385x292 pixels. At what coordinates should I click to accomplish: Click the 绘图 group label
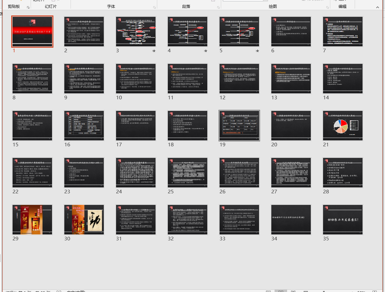(x=273, y=7)
